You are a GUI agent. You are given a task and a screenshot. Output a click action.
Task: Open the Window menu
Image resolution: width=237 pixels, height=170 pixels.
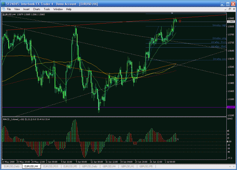58,9
